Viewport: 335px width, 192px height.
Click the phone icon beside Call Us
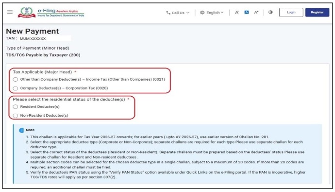168,13
